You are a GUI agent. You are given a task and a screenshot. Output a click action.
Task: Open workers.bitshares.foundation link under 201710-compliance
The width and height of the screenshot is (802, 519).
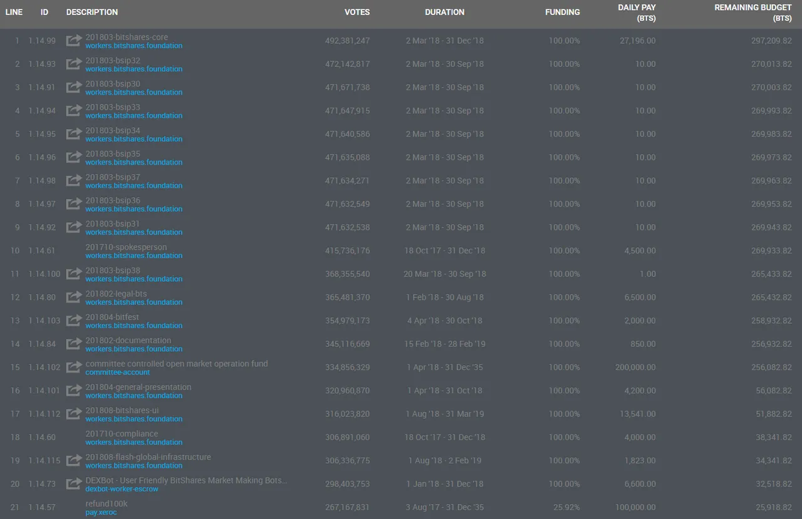pyautogui.click(x=134, y=442)
